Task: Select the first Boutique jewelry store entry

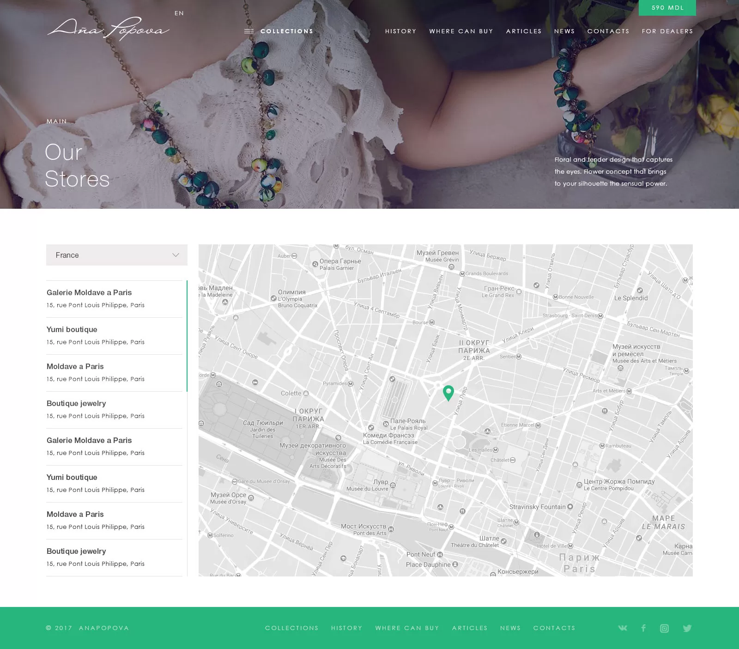Action: click(114, 410)
